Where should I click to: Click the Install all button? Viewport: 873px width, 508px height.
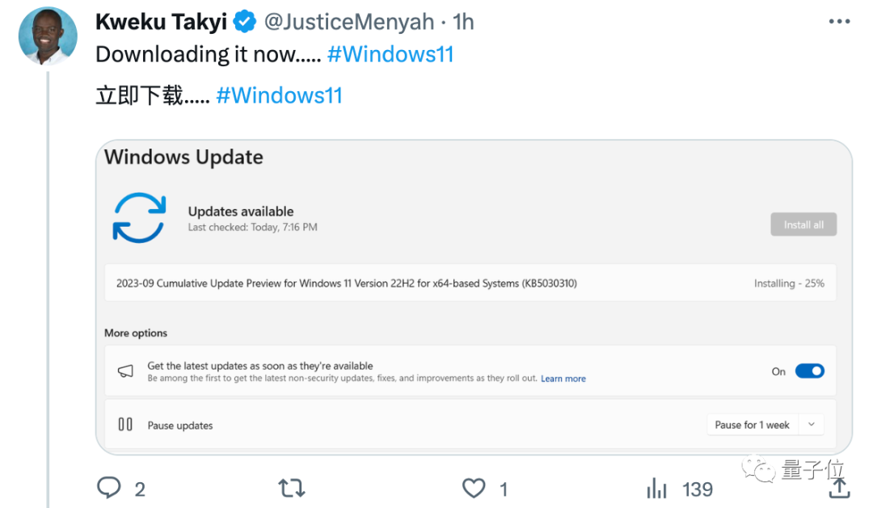tap(803, 224)
